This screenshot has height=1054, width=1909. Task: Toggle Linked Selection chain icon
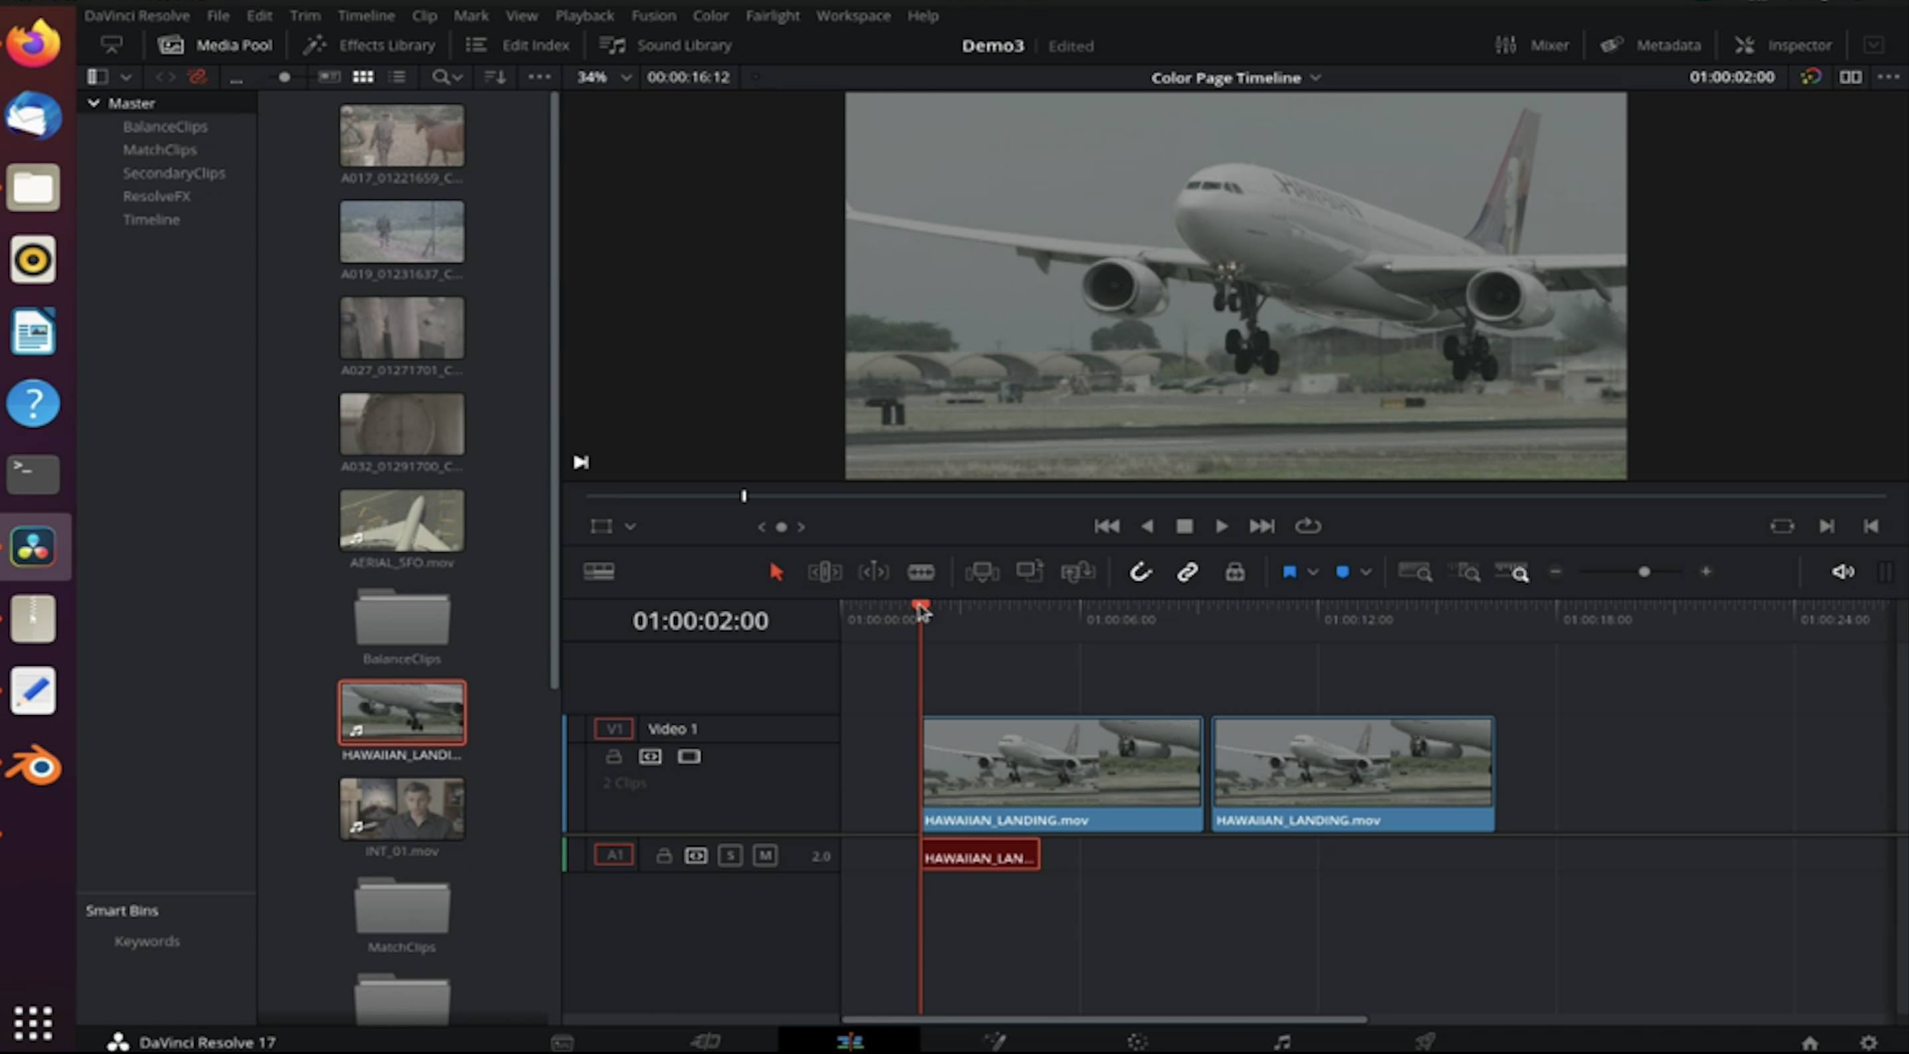tap(1187, 572)
